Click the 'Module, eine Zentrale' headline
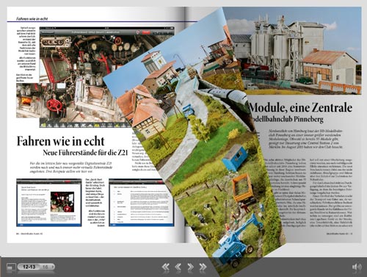The width and height of the screenshot is (367, 277). [301, 107]
